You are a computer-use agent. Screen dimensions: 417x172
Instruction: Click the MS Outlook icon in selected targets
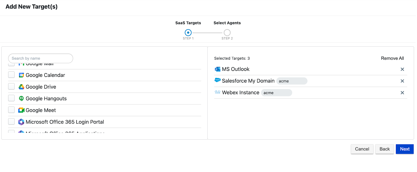pyautogui.click(x=218, y=69)
